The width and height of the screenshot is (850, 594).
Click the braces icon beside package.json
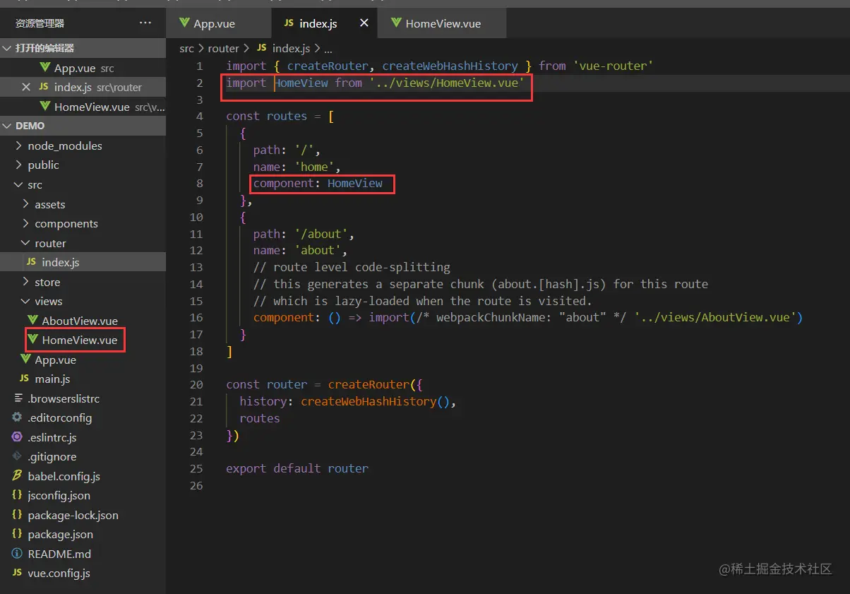(x=18, y=535)
